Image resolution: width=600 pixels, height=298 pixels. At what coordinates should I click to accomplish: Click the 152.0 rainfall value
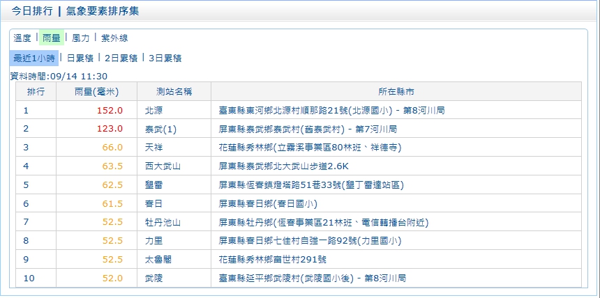click(110, 110)
